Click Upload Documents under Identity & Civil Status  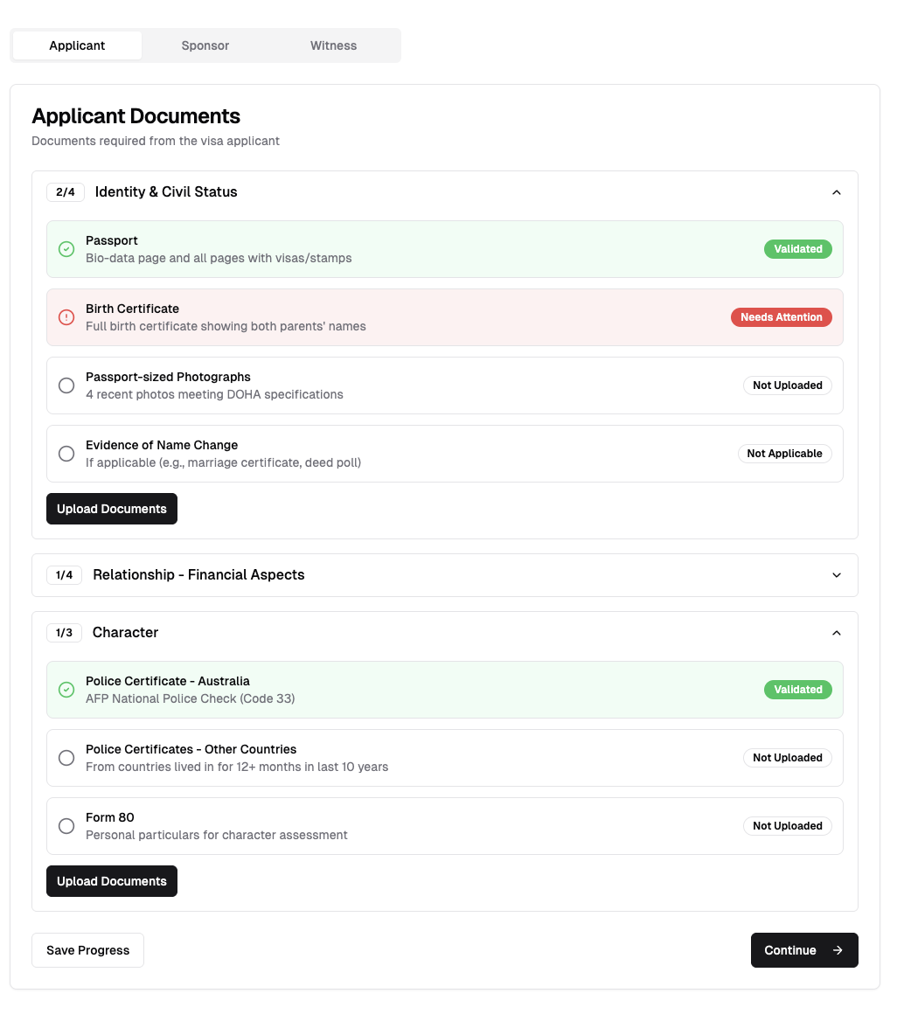(x=111, y=509)
